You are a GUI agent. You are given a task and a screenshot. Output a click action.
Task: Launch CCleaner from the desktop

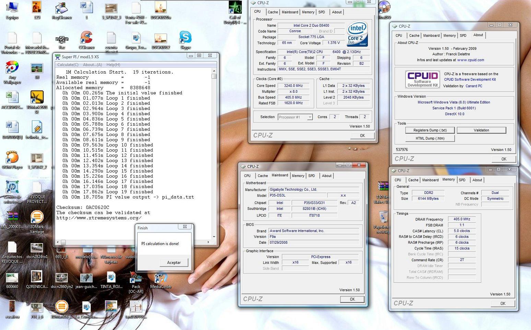coord(86,40)
